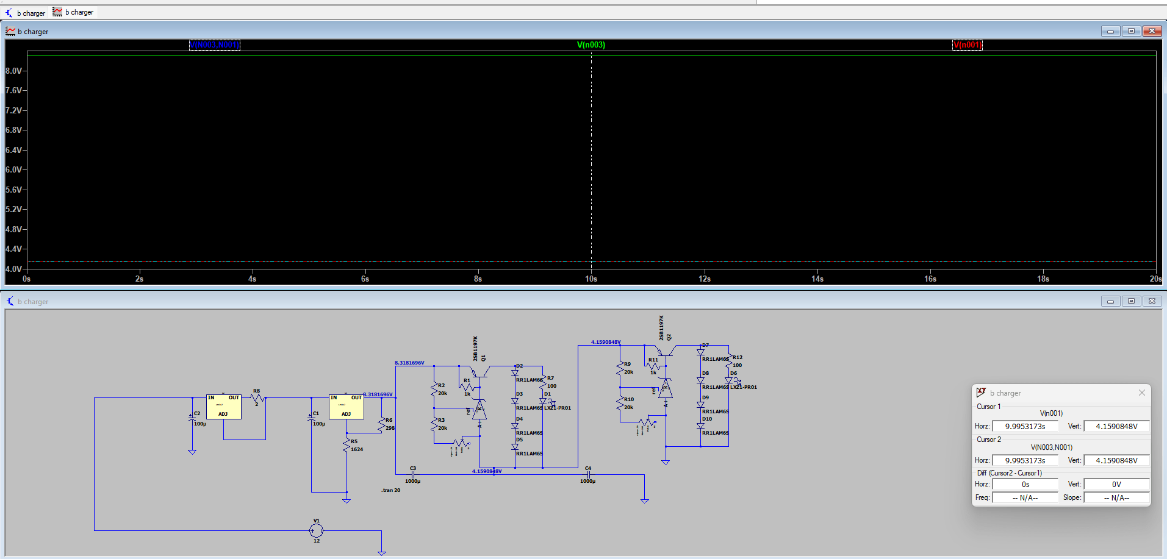Switch to the schematic 'b charger' tab
1167x559 pixels.
26,12
